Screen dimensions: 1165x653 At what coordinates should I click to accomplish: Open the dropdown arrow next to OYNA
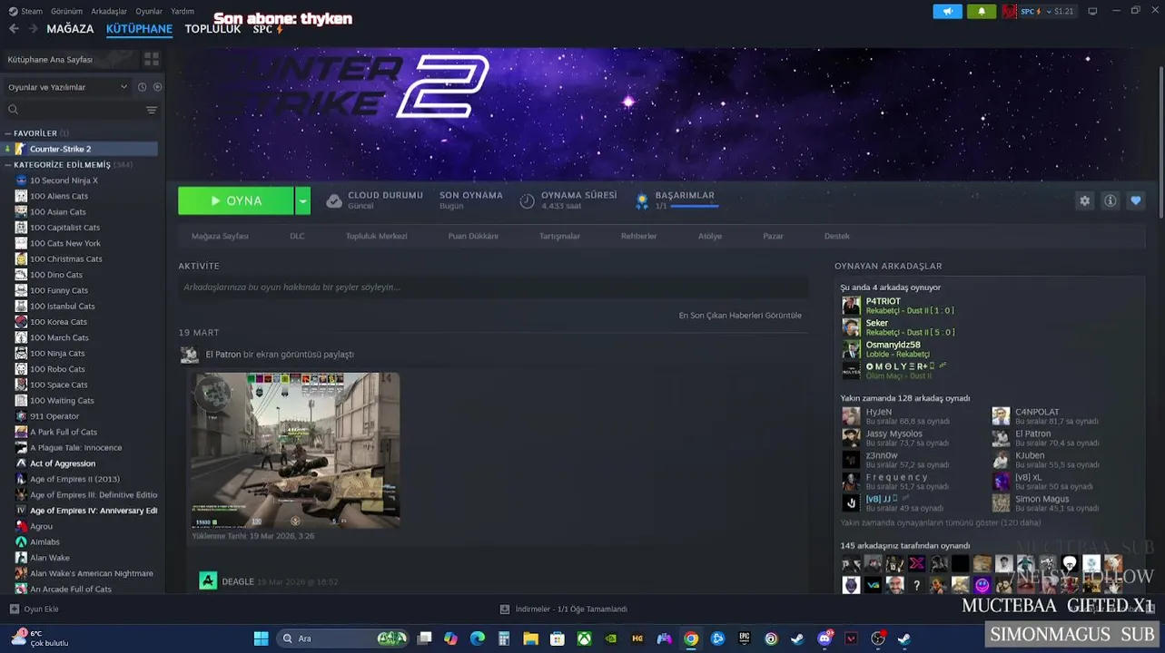[x=302, y=200]
